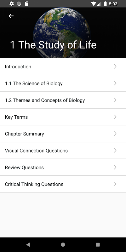This screenshot has width=126, height=252.
Task: Tap the Android back navigation triangle
Action: [28, 245]
